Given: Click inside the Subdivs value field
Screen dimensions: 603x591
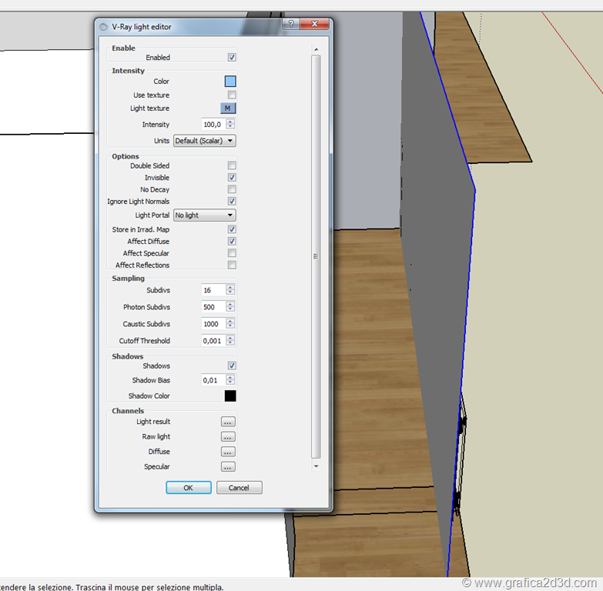Looking at the screenshot, I should click(x=213, y=290).
